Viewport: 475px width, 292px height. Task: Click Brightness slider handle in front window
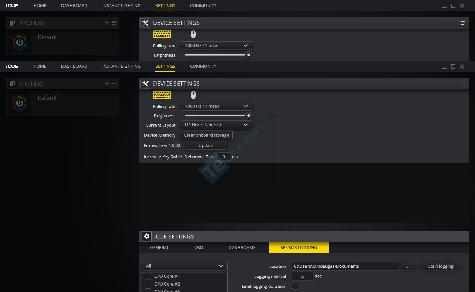point(249,116)
